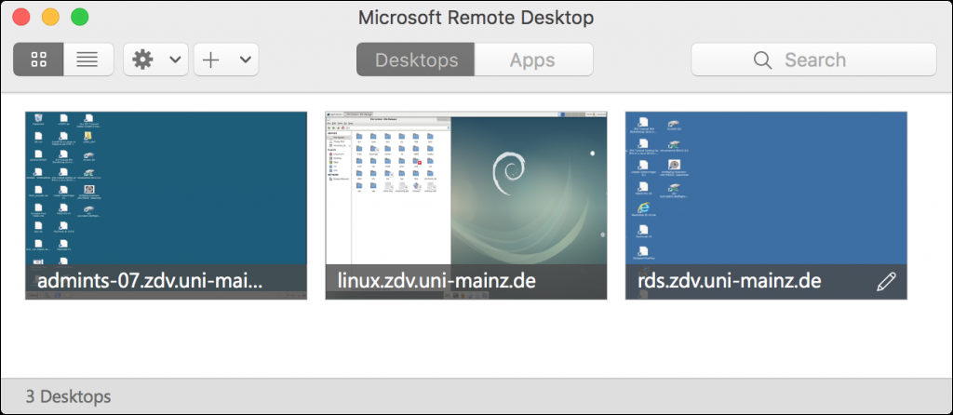
Task: Open the rds.zdv.uni-mainz.de desktop thumbnail
Action: point(766,206)
